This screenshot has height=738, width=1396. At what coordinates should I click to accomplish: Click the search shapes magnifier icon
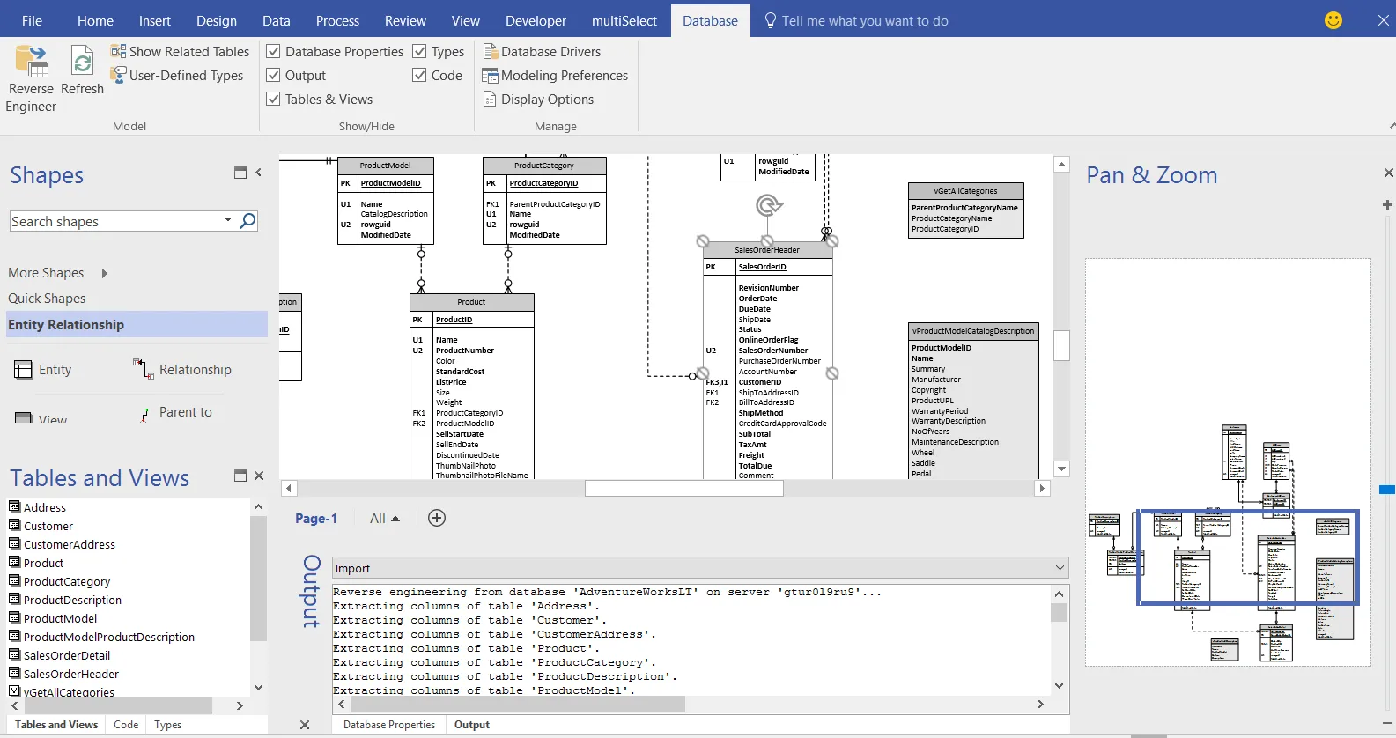(x=248, y=220)
